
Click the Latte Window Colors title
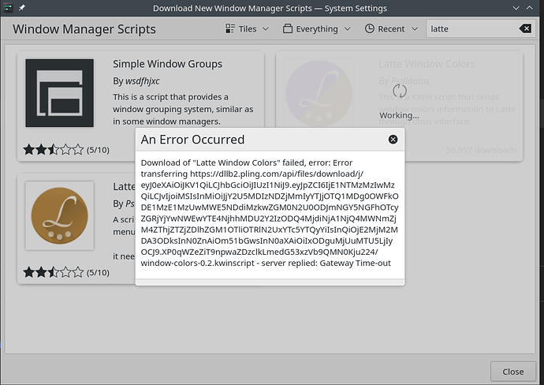427,64
